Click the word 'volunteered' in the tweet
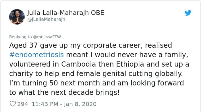This screenshot has width=201, height=112. click(30, 64)
